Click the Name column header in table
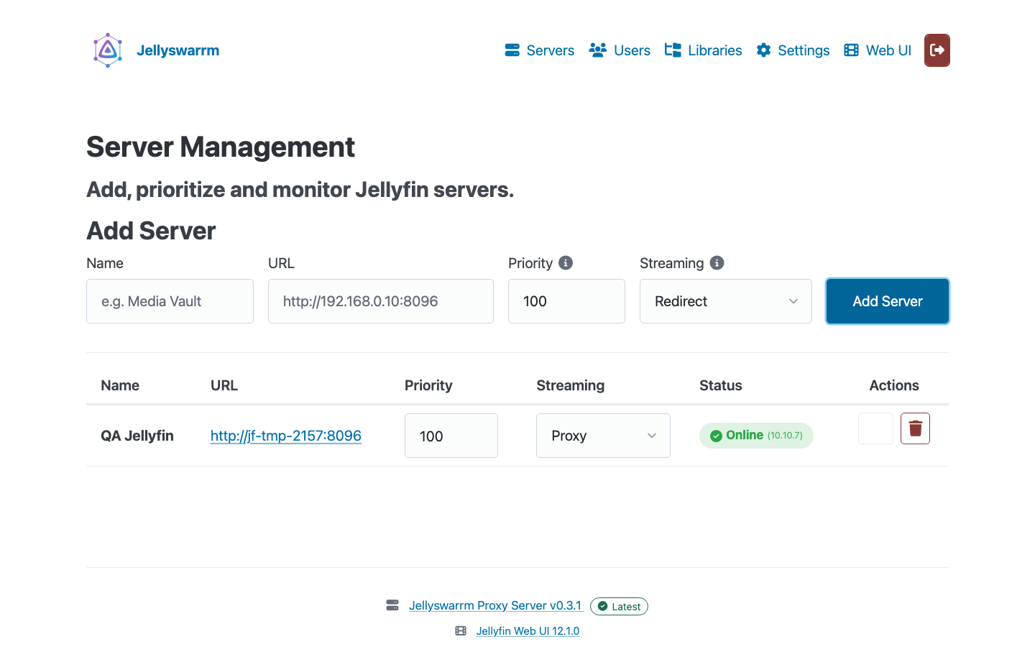 pyautogui.click(x=120, y=385)
